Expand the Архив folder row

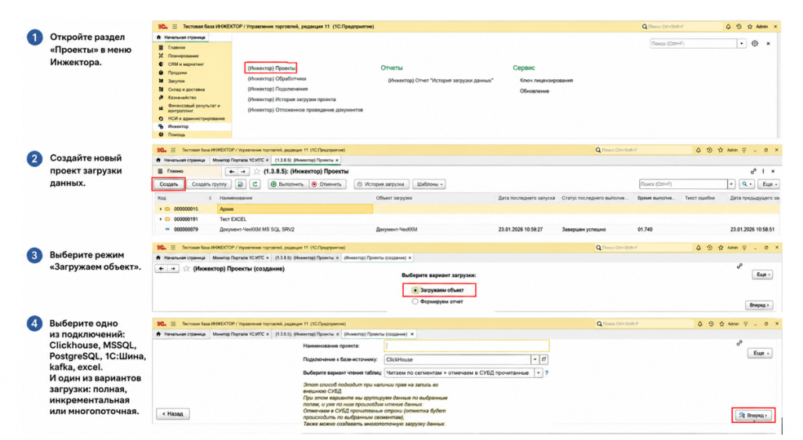[x=160, y=209]
